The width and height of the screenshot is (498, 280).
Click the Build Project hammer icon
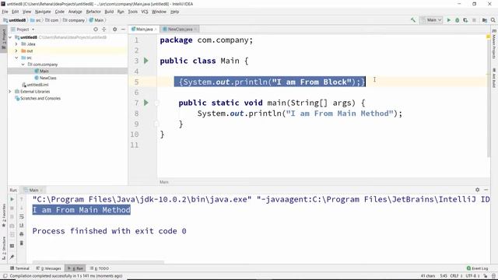413,20
